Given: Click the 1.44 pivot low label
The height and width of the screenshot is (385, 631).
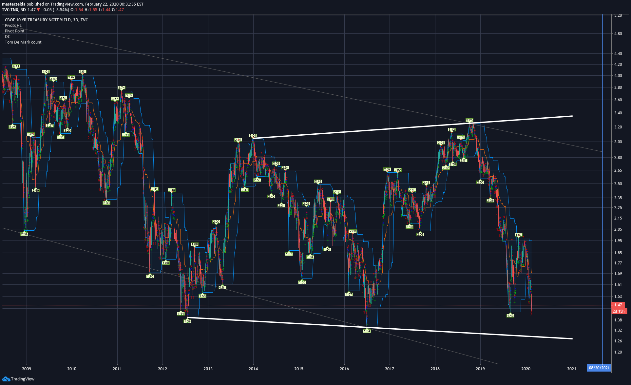Looking at the screenshot, I should click(181, 314).
